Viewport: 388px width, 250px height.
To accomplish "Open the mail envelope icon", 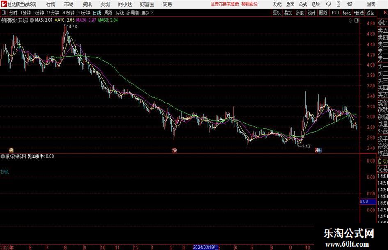I will pos(350,4).
